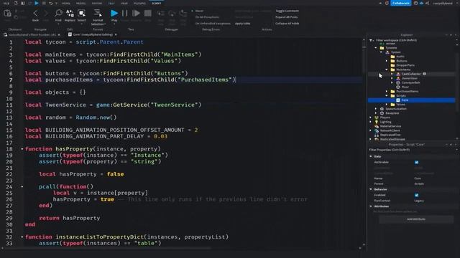Screen dimensions: 460x258
Task: Click the Step Over debugger icon
Action: [172, 14]
